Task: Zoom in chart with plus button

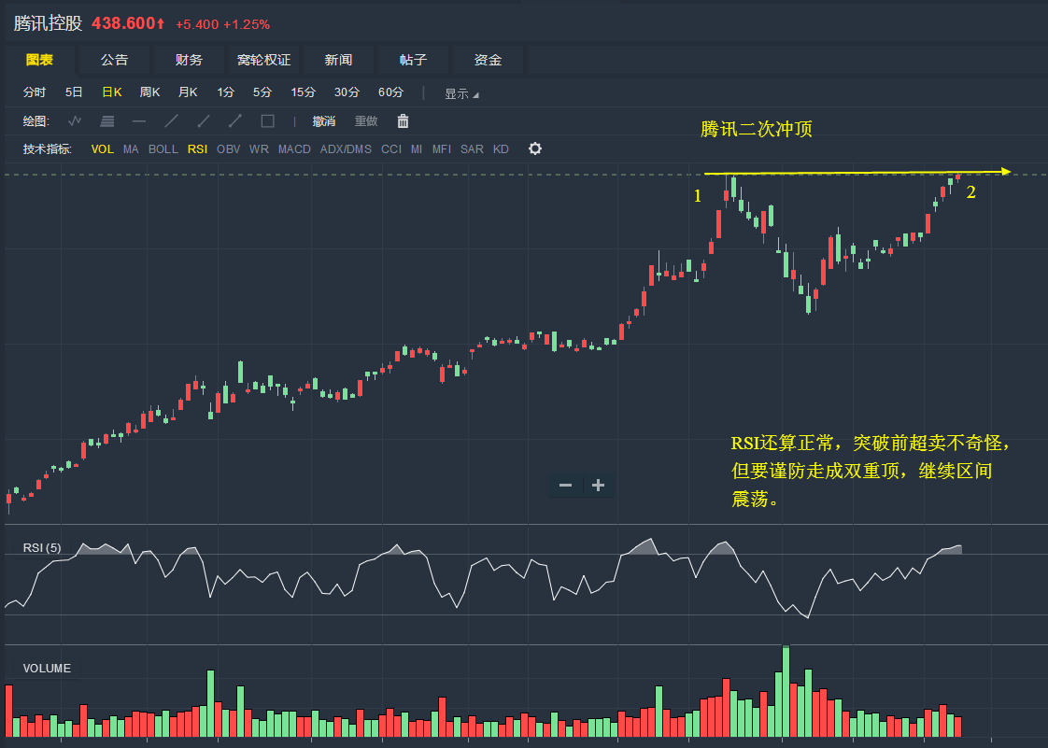Action: 598,486
